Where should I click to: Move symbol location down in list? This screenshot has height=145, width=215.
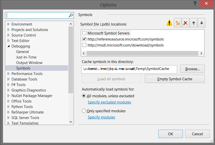[202, 23]
